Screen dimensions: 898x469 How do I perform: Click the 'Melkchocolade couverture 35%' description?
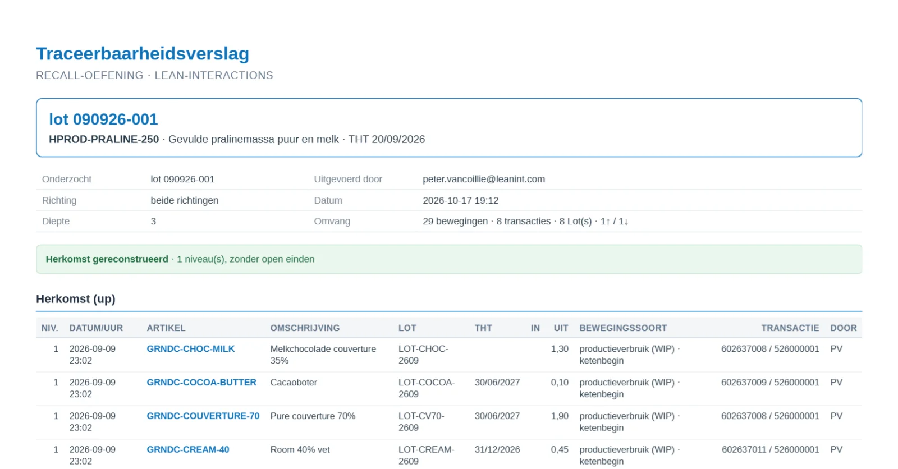coord(323,355)
